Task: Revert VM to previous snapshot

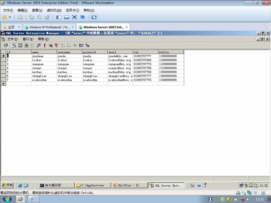Action: 39,17
